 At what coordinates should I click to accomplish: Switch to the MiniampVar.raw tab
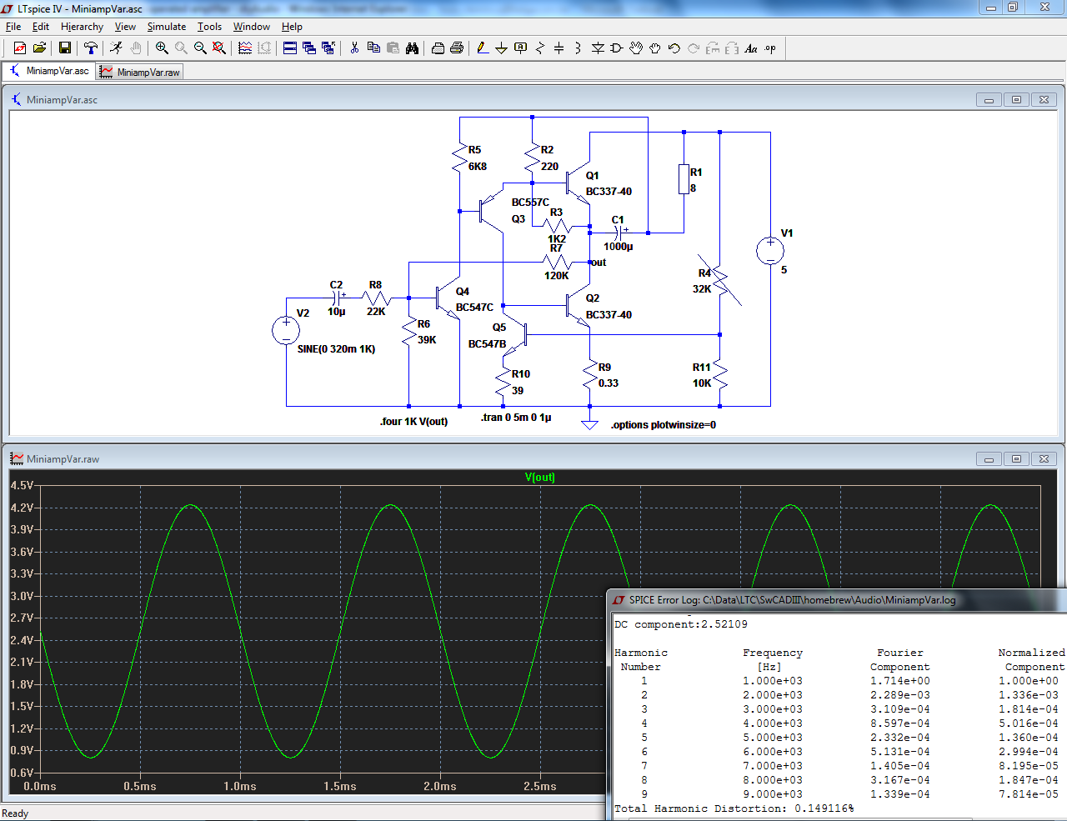pos(139,72)
